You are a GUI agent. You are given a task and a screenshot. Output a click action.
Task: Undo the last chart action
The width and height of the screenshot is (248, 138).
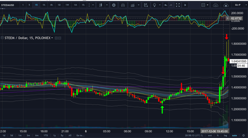click(x=165, y=5)
